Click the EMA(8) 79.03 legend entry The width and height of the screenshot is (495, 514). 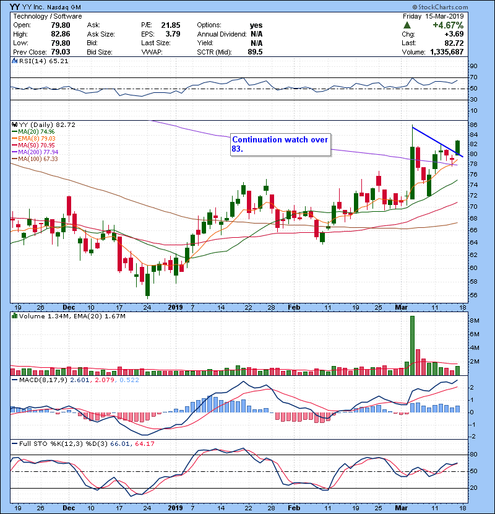[x=33, y=139]
